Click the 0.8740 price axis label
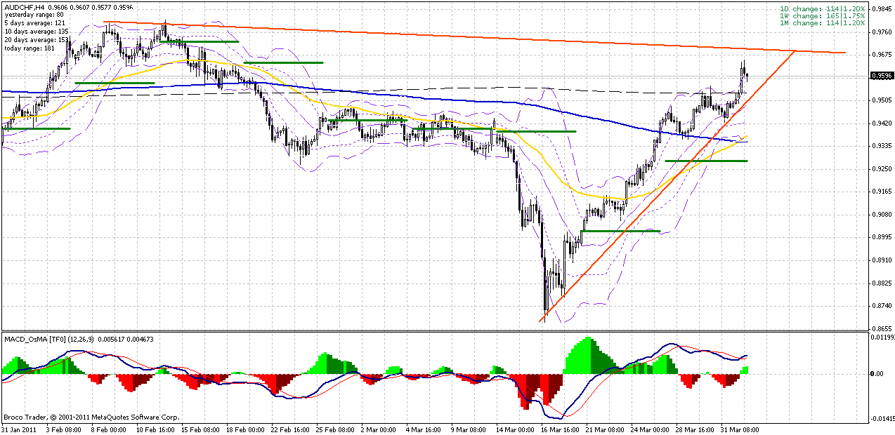 (882, 306)
